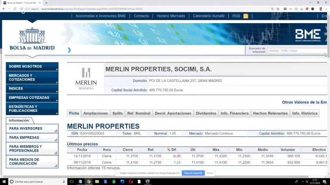Image resolution: width=330 pixels, height=185 pixels.
Task: Click the dark circular extension icon
Action: pyautogui.click(x=313, y=9)
